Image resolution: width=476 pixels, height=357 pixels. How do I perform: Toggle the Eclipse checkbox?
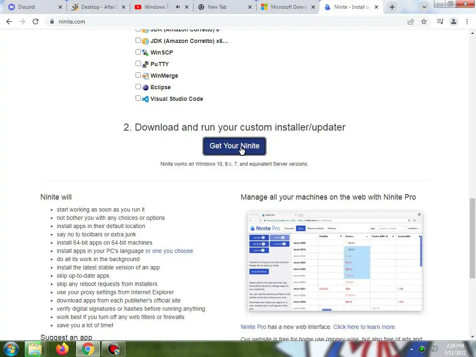(138, 86)
